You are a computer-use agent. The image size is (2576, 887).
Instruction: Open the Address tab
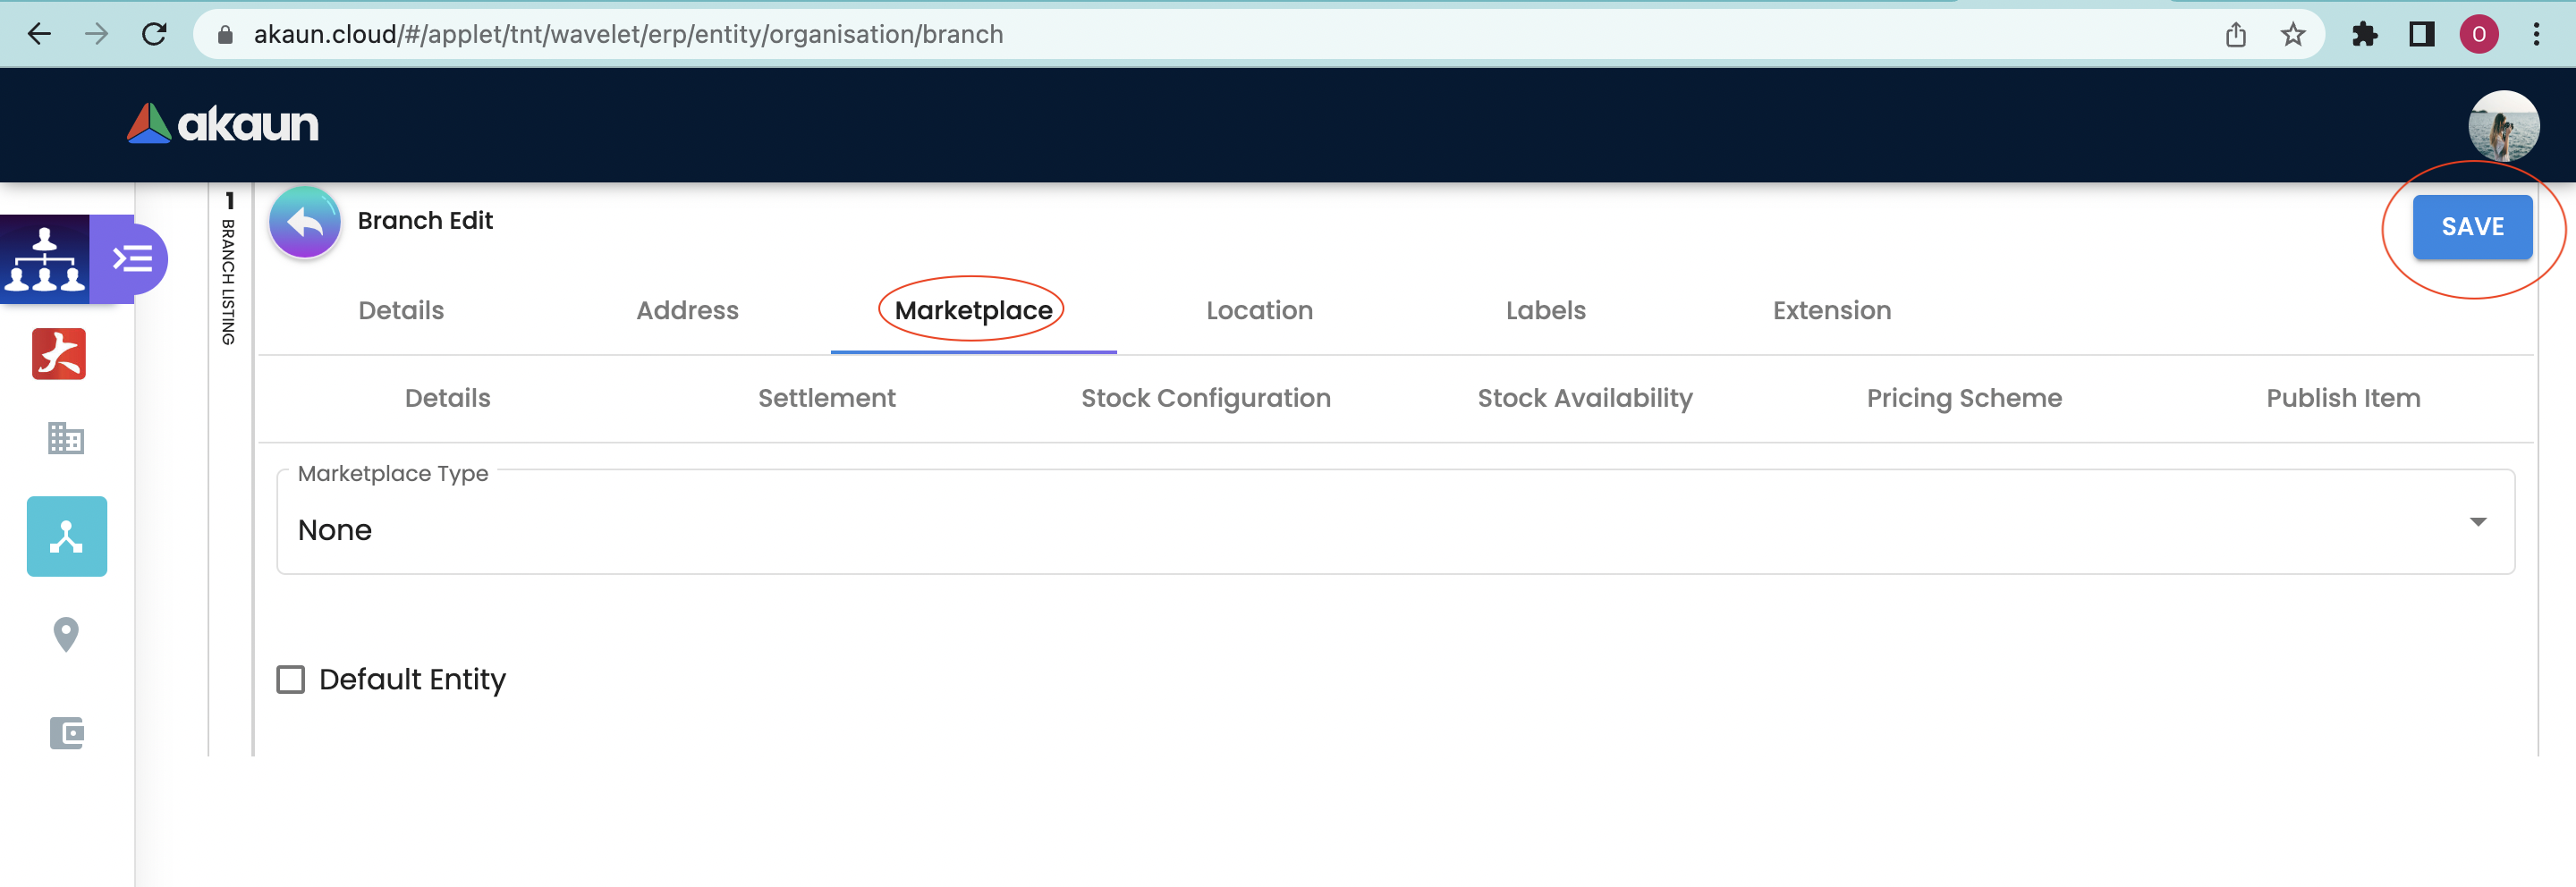pos(687,311)
